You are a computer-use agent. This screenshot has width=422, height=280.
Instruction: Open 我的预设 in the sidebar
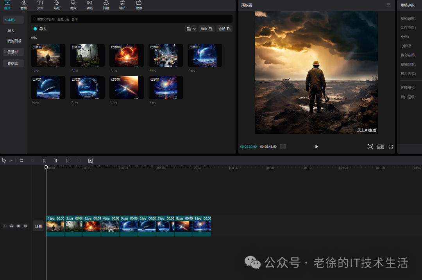tap(14, 41)
